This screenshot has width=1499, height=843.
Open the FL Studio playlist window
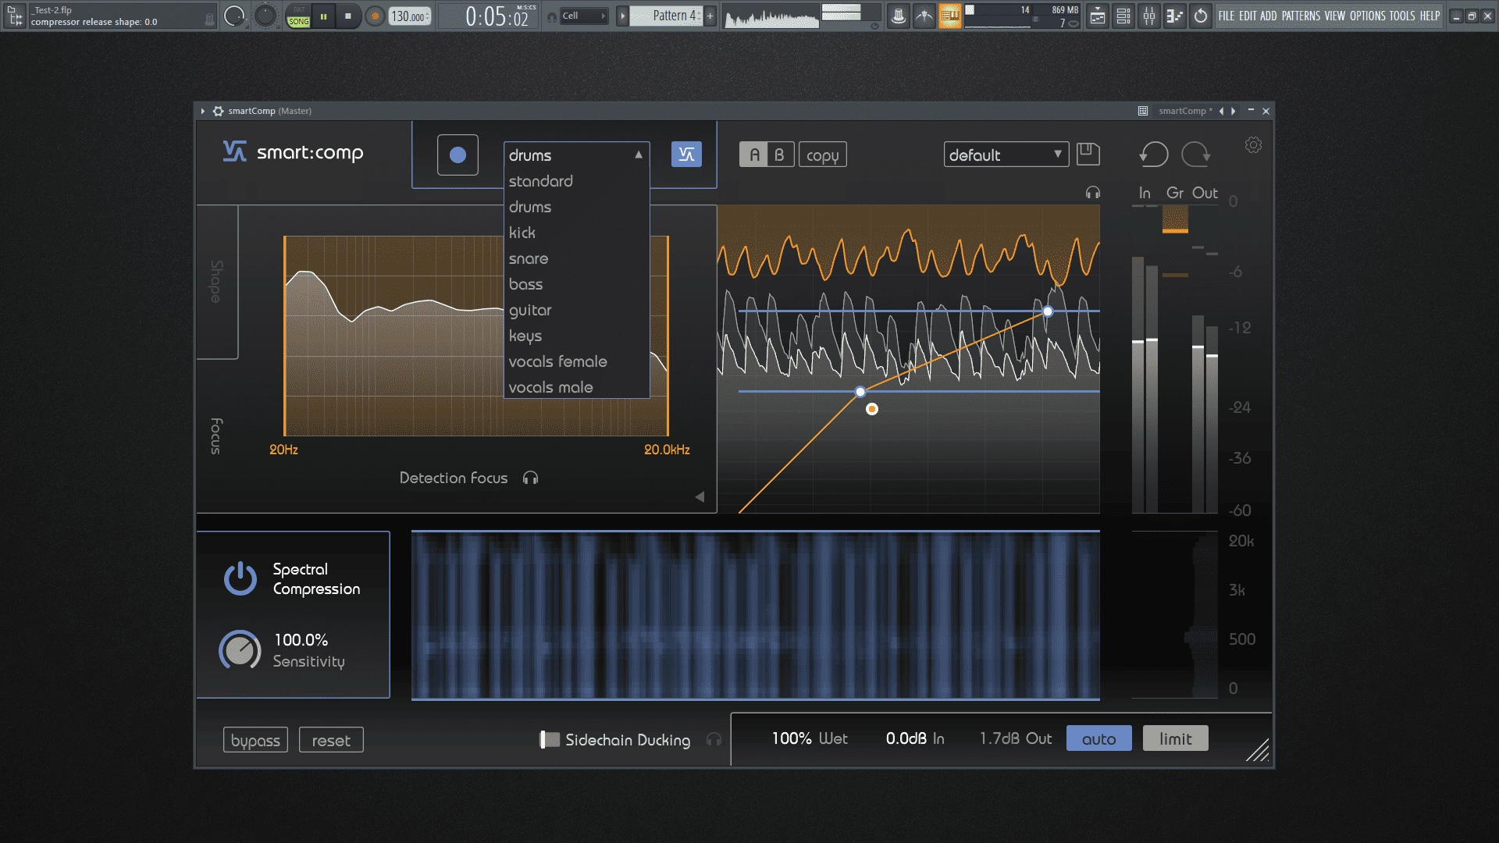(x=1098, y=16)
